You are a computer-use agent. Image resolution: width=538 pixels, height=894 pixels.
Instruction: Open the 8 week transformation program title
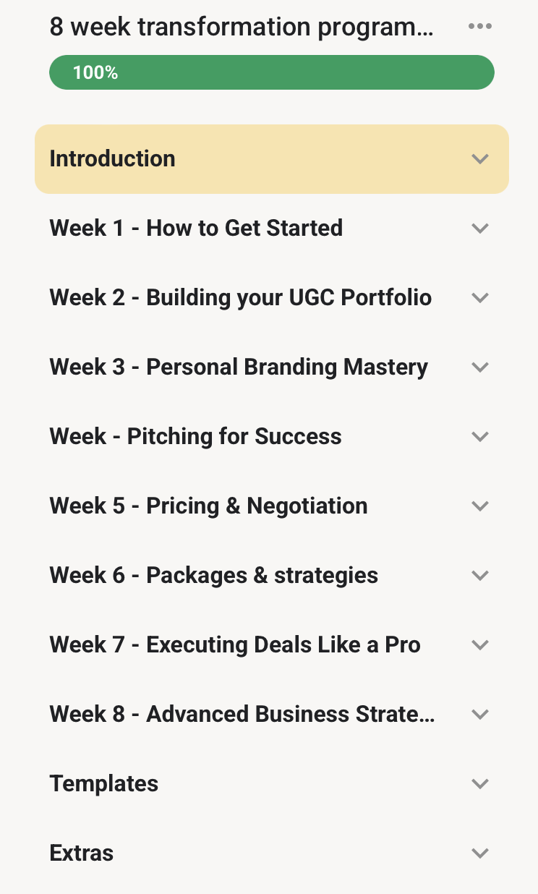tap(242, 27)
